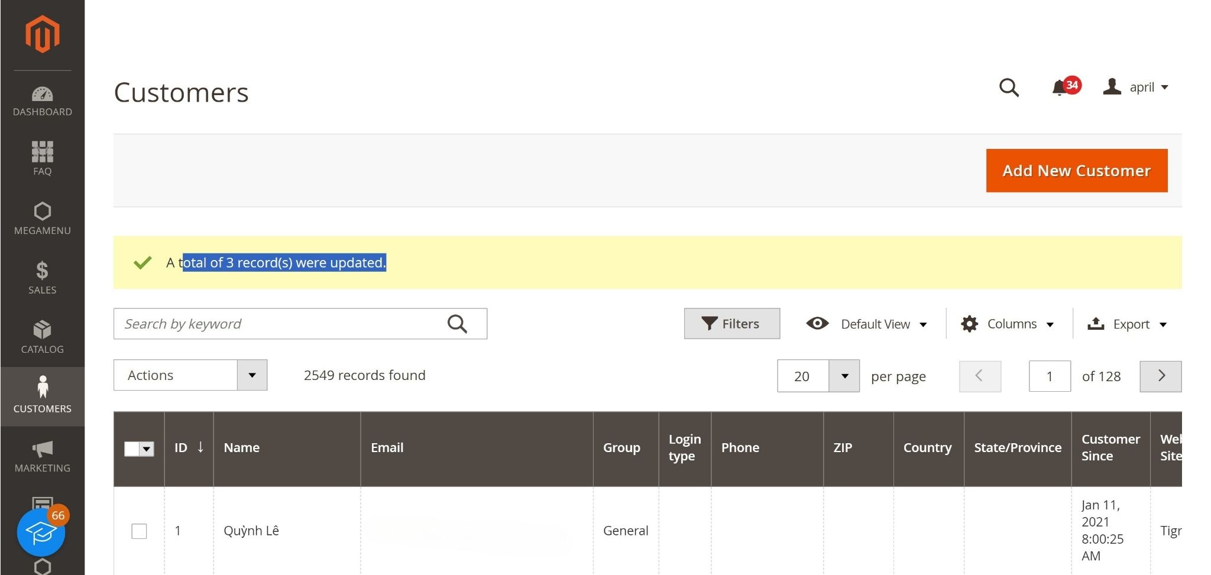Screen dimensions: 1211x575
Task: Click the Search by keyword field
Action: (278, 324)
